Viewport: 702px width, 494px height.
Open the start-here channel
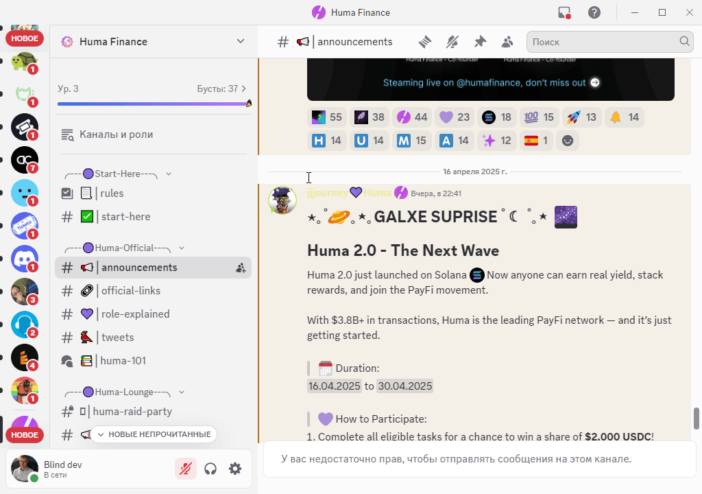point(153,217)
